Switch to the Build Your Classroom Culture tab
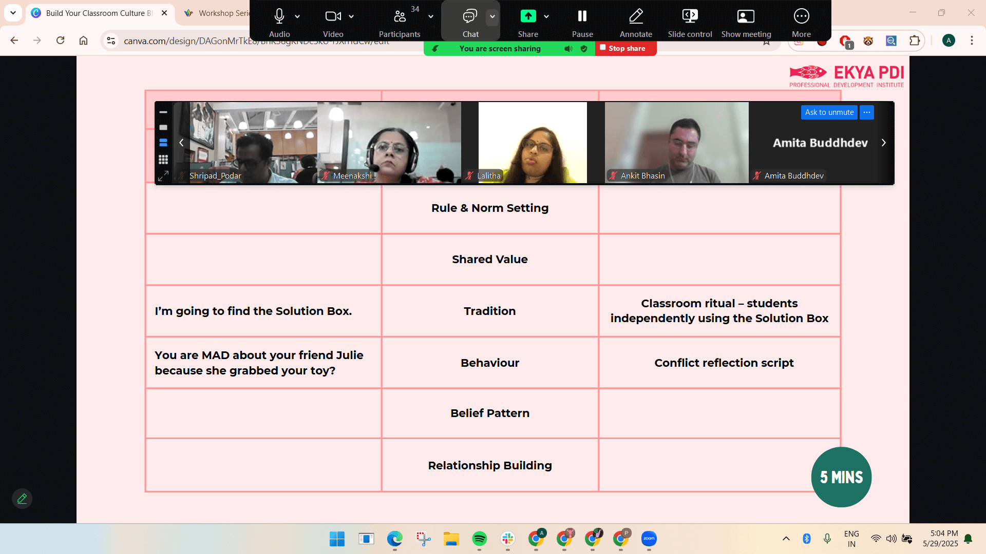Viewport: 986px width, 554px height. click(99, 13)
